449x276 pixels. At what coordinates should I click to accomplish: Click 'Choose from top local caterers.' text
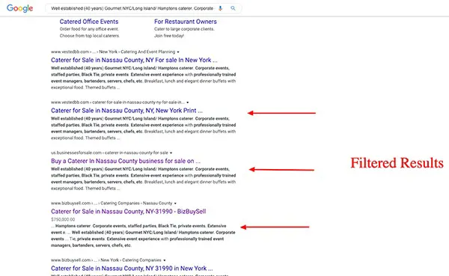[89, 36]
